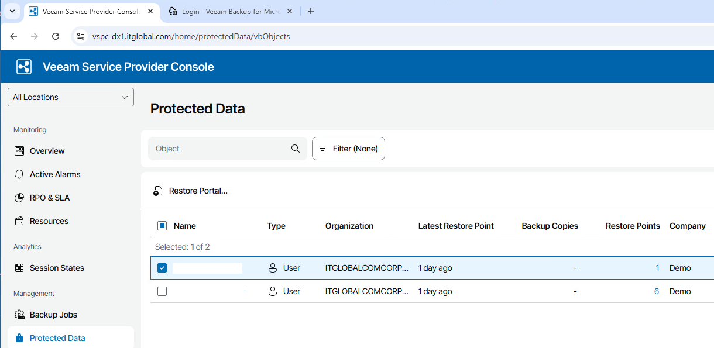This screenshot has height=348, width=714.
Task: Click the search magnifier icon
Action: 296,149
